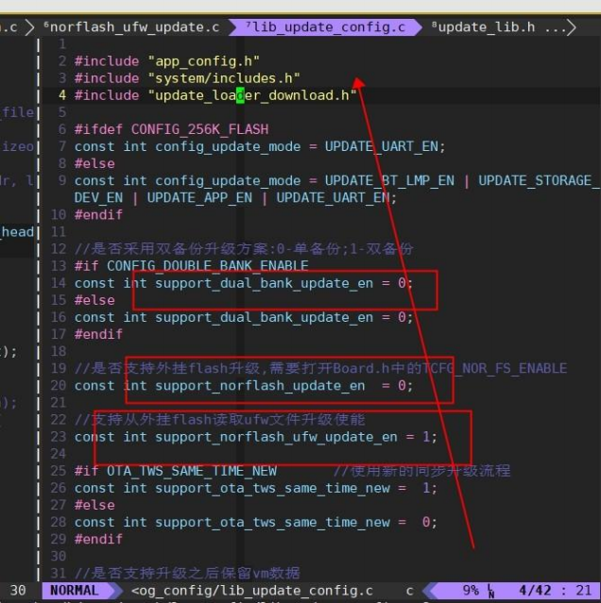601x603 pixels.
Task: Click the line-number symbol icon in statusline
Action: tap(490, 591)
